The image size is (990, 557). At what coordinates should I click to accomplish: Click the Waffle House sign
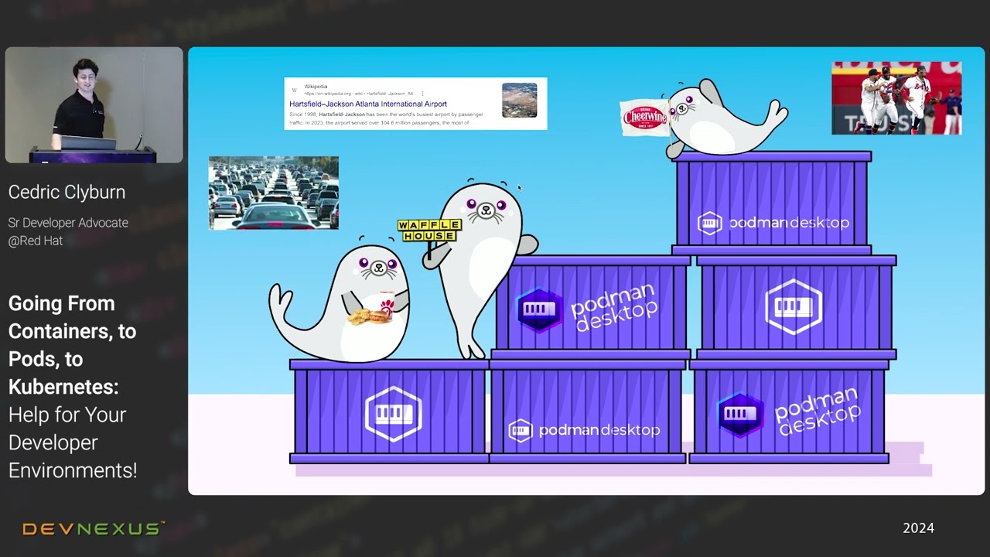coord(429,231)
